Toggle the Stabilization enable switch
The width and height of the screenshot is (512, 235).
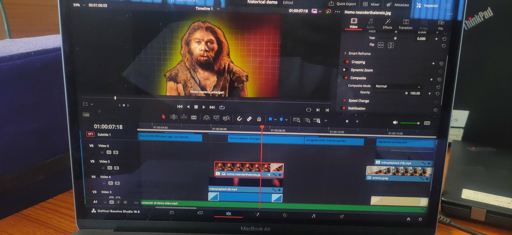343,108
